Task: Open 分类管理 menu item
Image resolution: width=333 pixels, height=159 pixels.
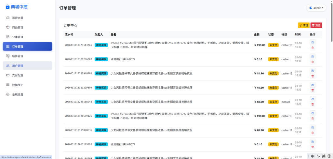Action: 27,37
